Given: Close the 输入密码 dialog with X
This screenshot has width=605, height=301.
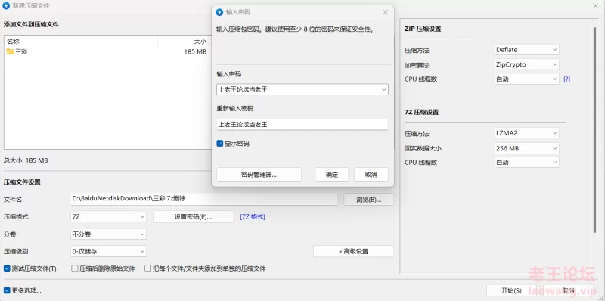Looking at the screenshot, I should click(x=385, y=12).
